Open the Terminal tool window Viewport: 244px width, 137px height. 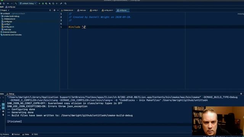(x=16, y=134)
